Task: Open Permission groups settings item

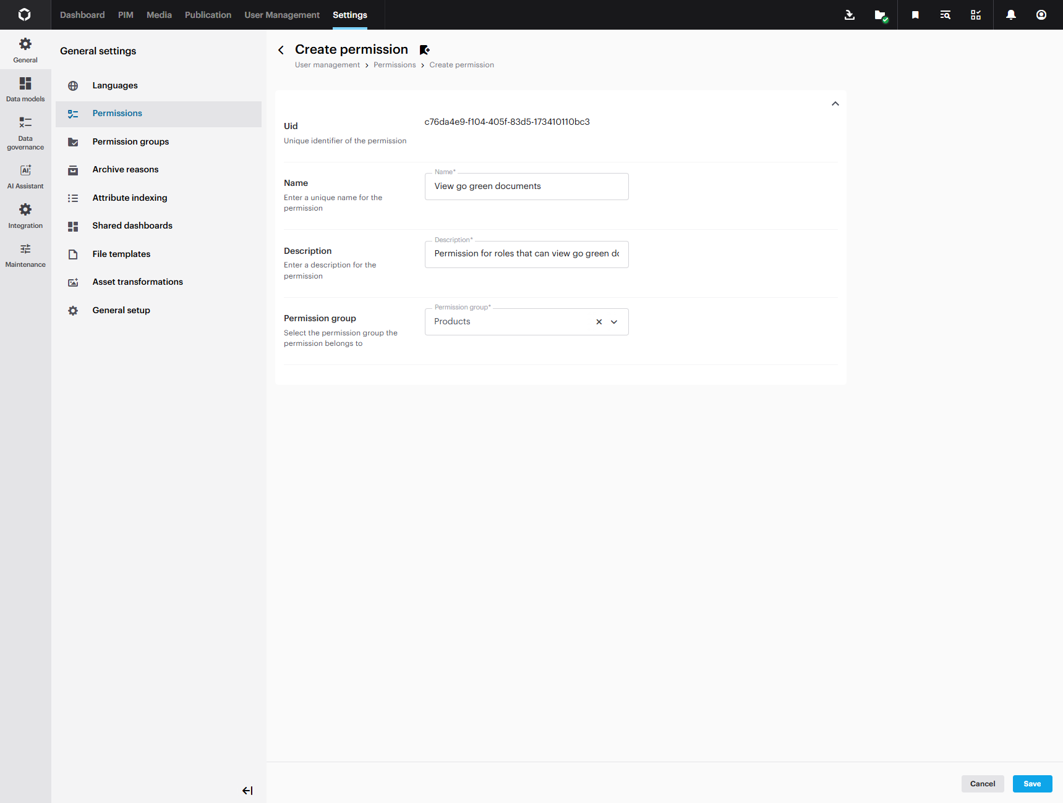Action: pos(130,141)
